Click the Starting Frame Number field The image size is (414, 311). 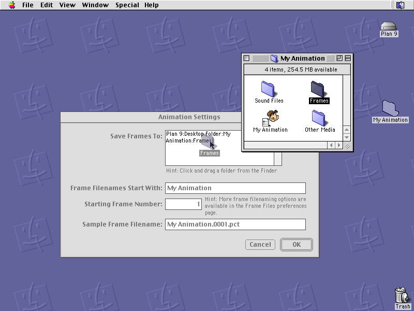pyautogui.click(x=183, y=204)
